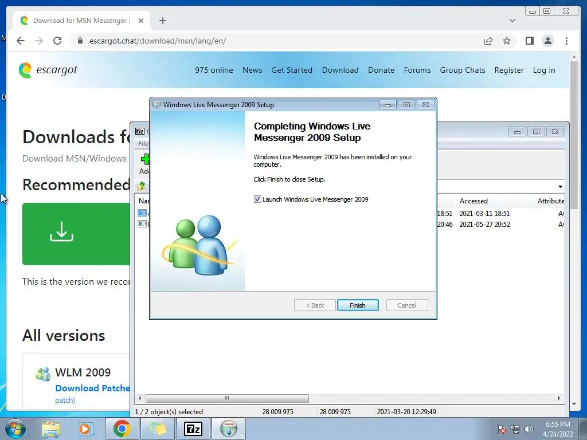Open the Windows Start menu
Image resolution: width=587 pixels, height=440 pixels.
[x=15, y=429]
